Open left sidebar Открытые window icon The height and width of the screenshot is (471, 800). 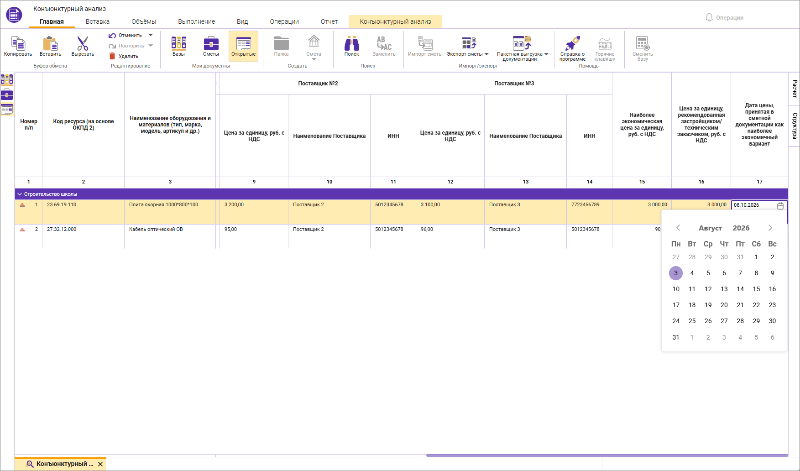tap(7, 110)
